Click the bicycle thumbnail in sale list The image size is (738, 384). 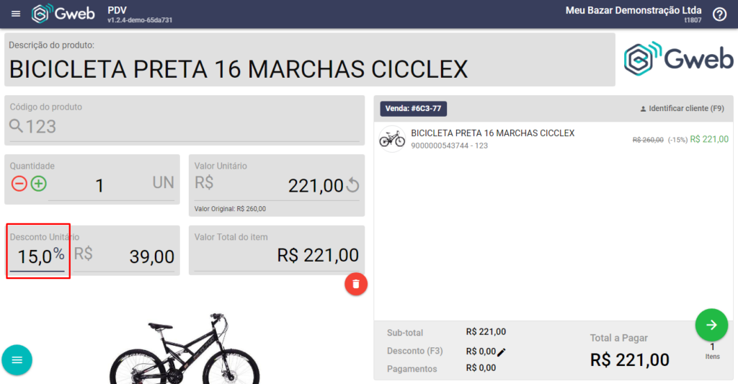[392, 139]
